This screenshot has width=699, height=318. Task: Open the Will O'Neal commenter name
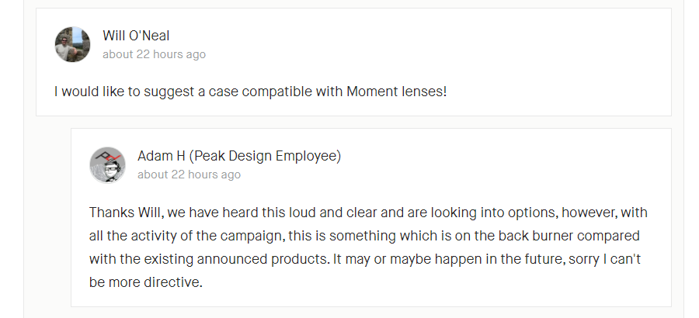(x=136, y=35)
